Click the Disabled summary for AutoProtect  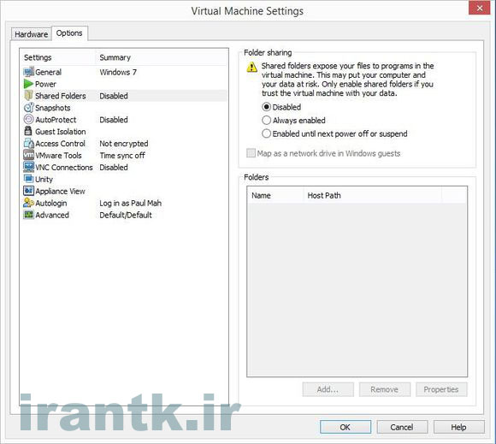(x=114, y=120)
